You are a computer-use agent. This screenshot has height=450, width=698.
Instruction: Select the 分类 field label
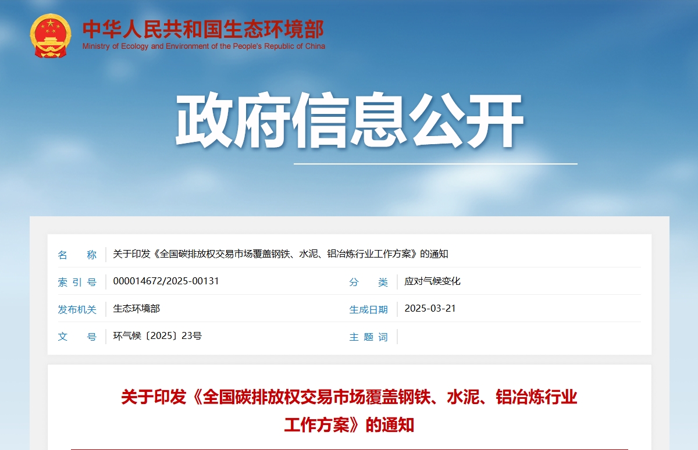point(368,282)
